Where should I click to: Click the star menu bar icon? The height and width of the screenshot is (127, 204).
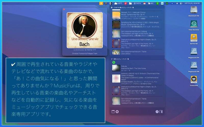(x=177, y=4)
